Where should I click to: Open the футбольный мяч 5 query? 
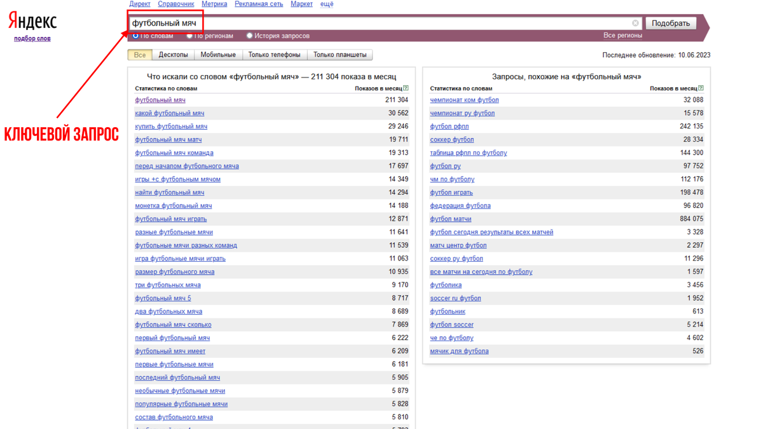coord(163,298)
